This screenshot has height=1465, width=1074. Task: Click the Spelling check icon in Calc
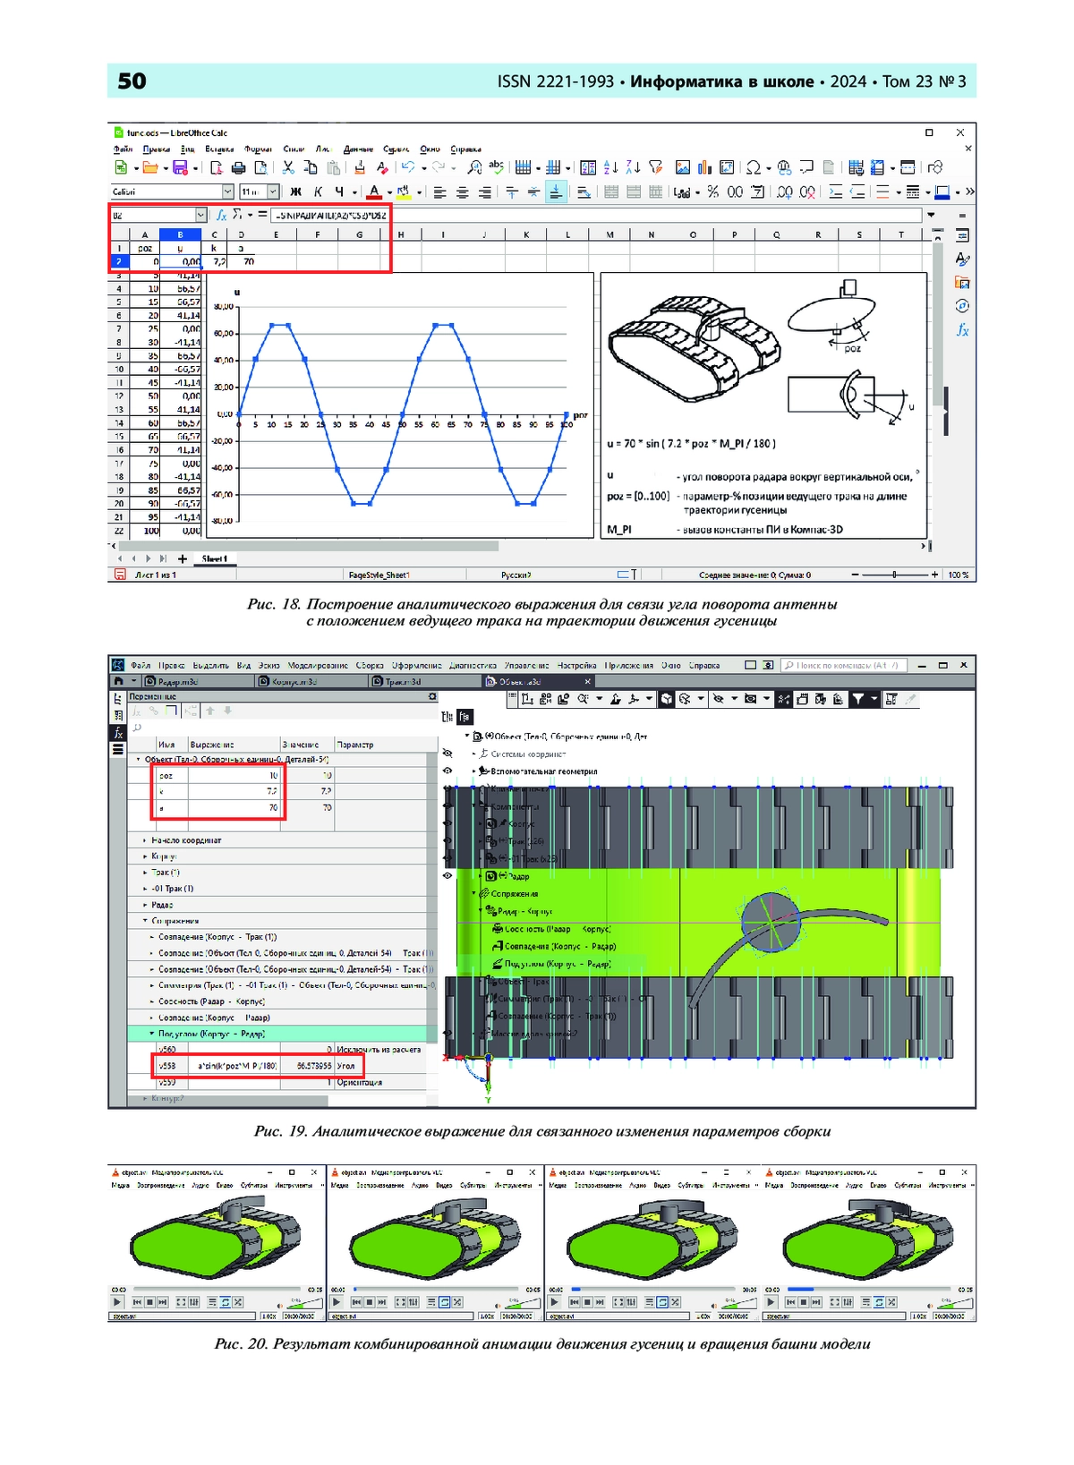[496, 167]
